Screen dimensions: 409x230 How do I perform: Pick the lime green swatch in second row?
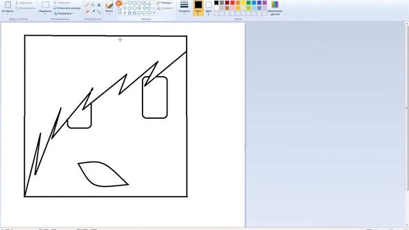249,8
